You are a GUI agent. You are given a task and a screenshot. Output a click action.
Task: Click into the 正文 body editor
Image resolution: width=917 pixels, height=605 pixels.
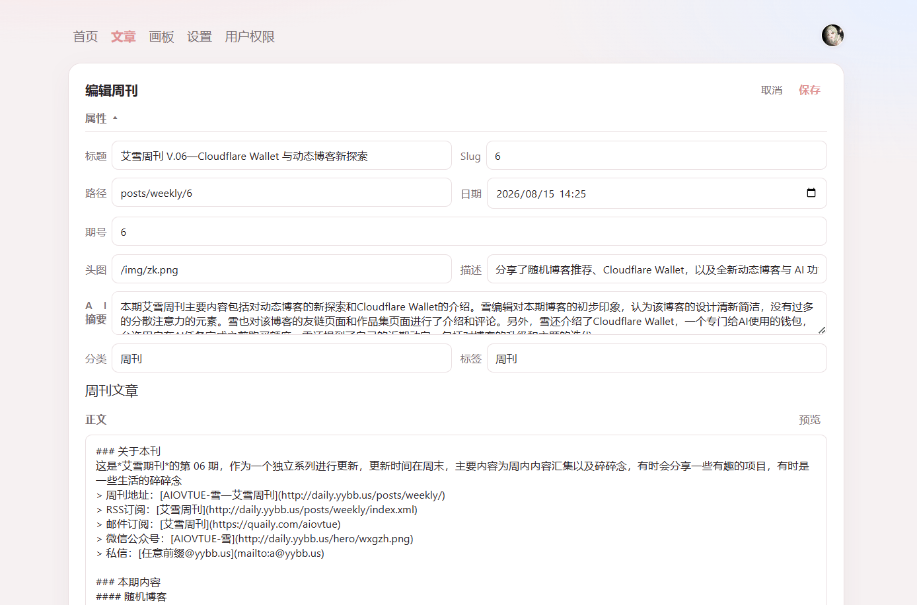456,520
